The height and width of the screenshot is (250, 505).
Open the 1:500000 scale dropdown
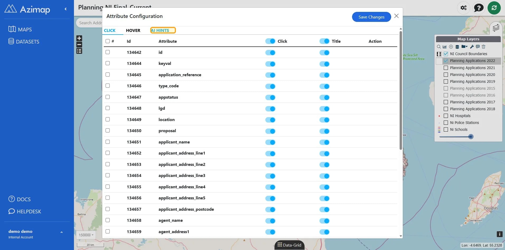[x=86, y=235]
